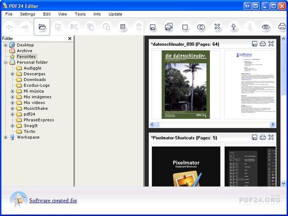Viewport: 288px width, 216px height.
Task: Select the second Pixelmator shortcuts page thumbnail
Action: [x=250, y=166]
